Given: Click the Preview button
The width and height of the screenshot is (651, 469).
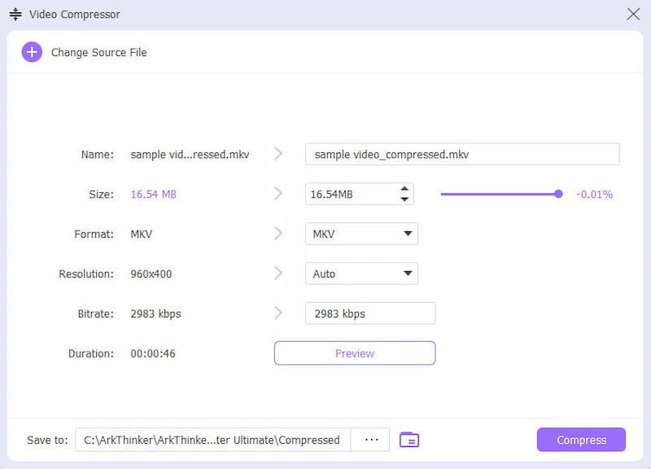Looking at the screenshot, I should point(354,353).
